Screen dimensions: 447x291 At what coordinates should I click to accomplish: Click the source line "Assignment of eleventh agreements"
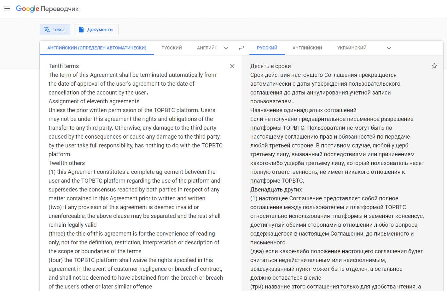click(x=94, y=101)
